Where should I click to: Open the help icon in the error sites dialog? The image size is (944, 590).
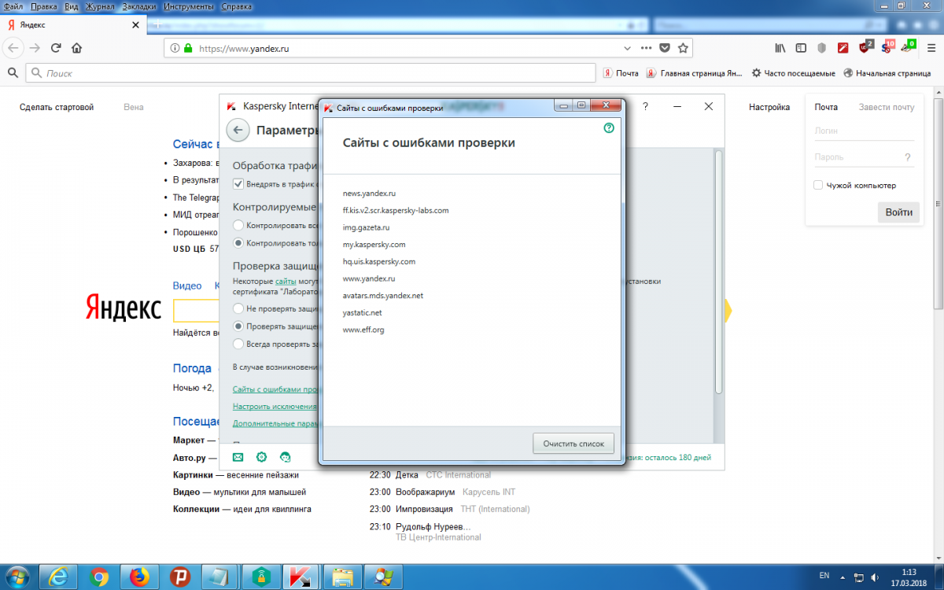[609, 127]
